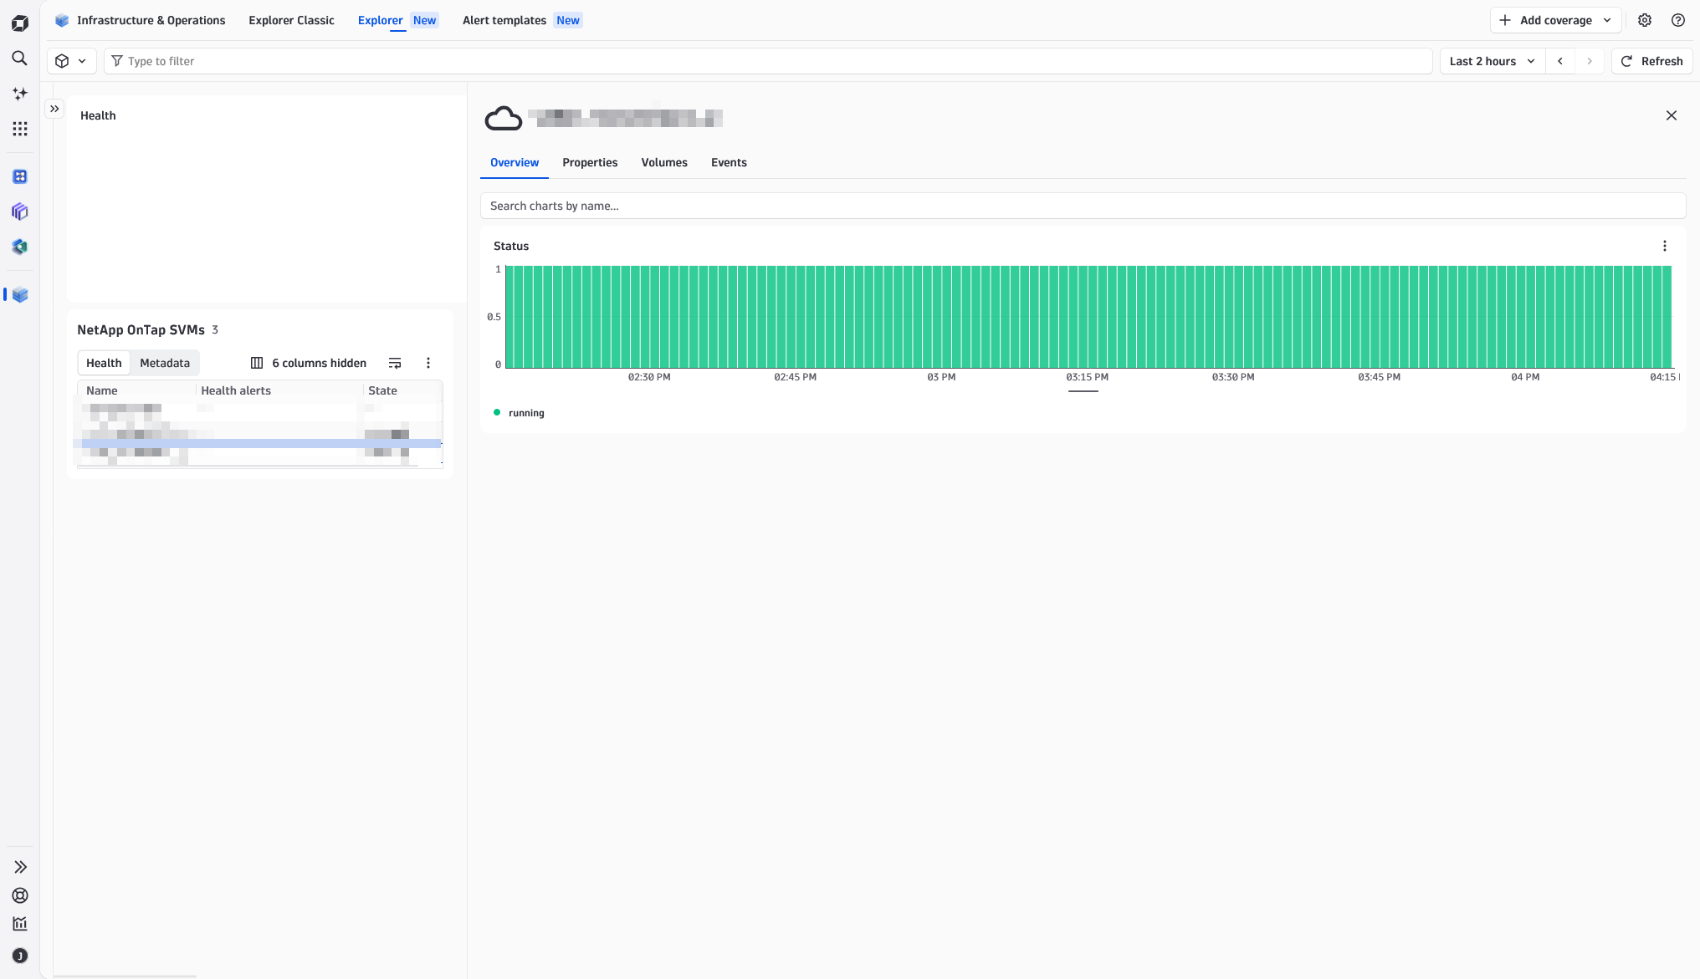1700x979 pixels.
Task: Click the NetApp OnTap SVMs heading
Action: pos(141,329)
